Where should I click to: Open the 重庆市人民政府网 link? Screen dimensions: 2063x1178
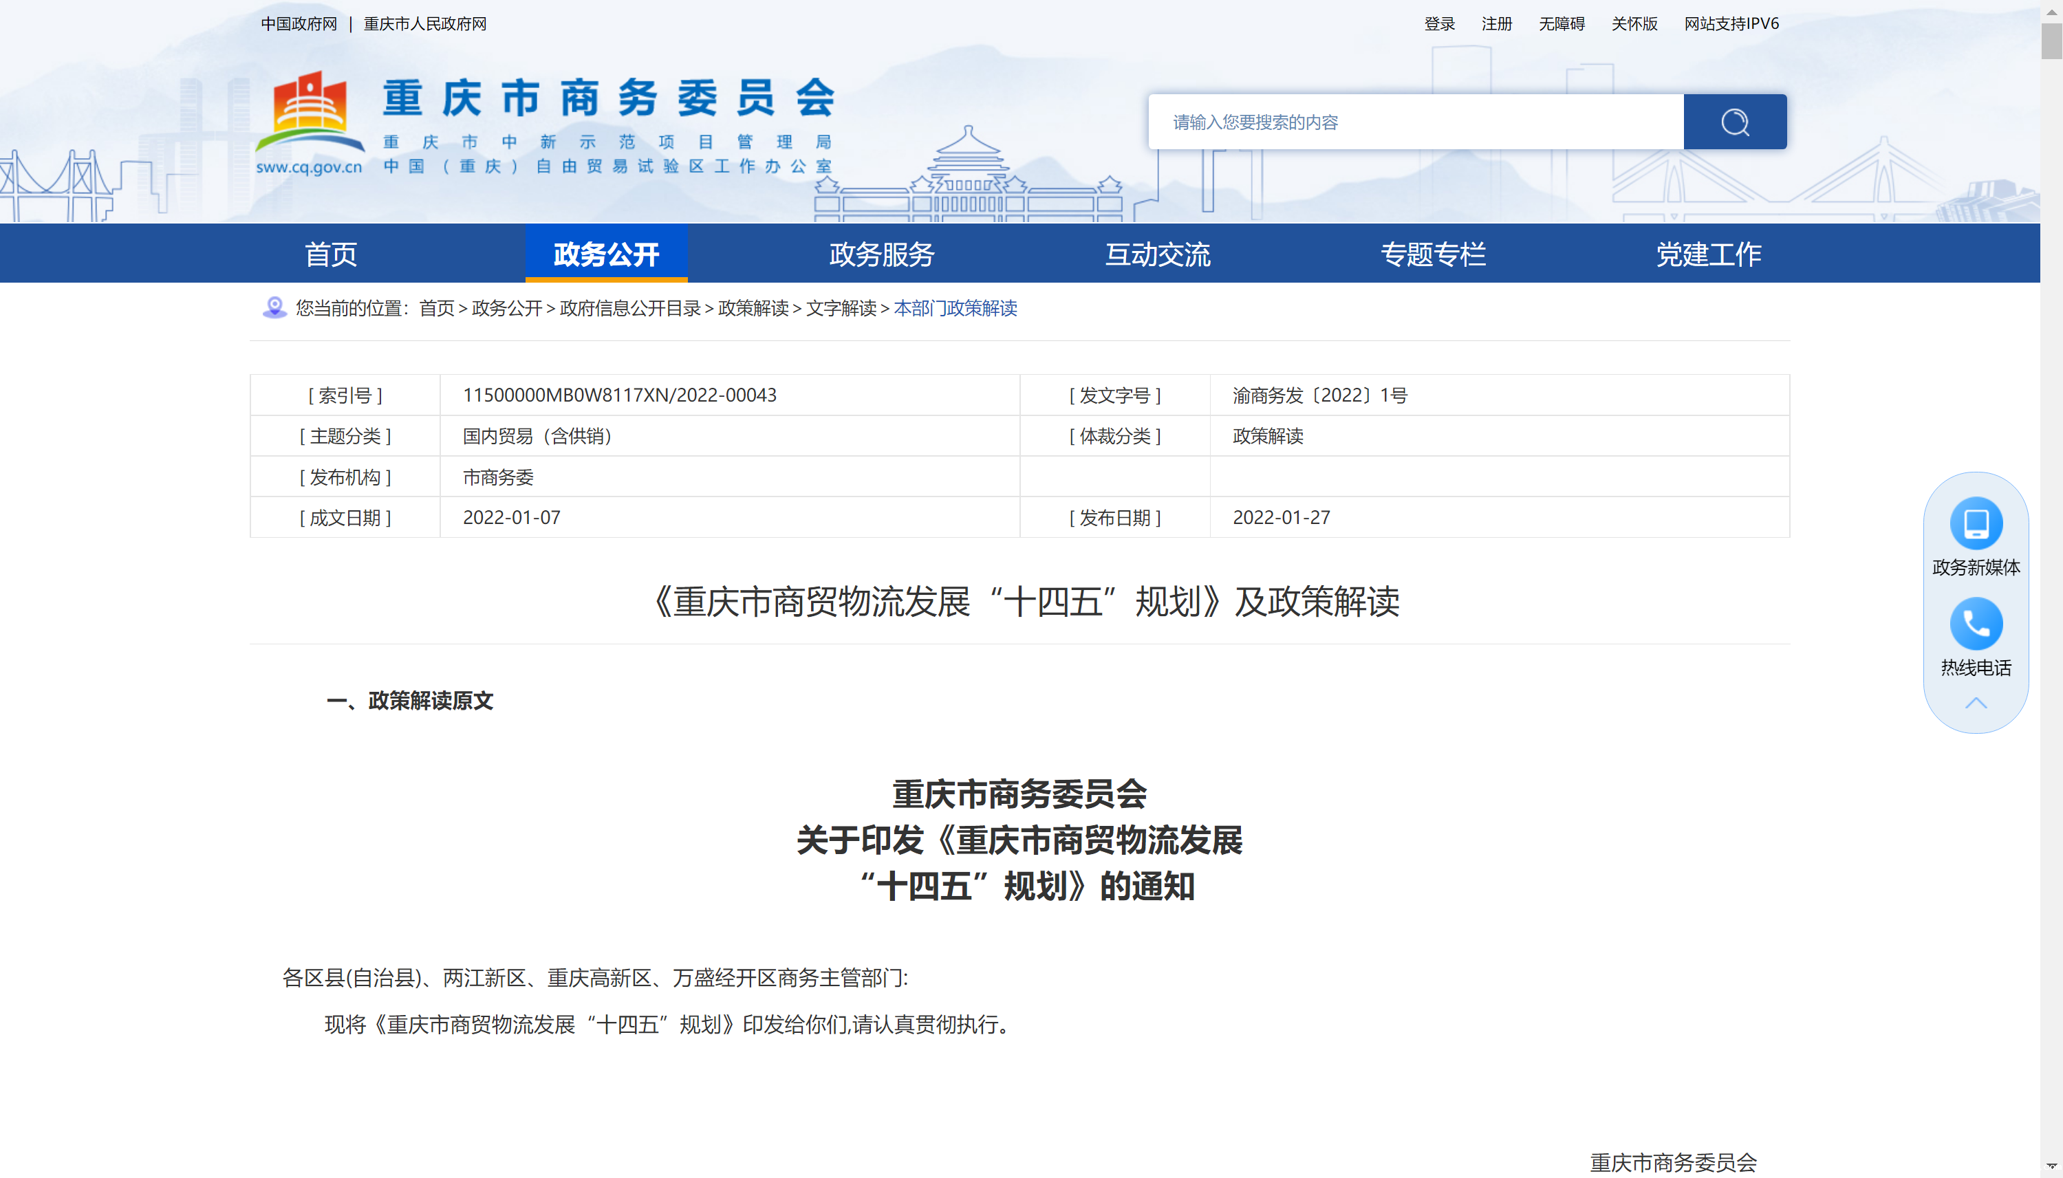[x=425, y=23]
